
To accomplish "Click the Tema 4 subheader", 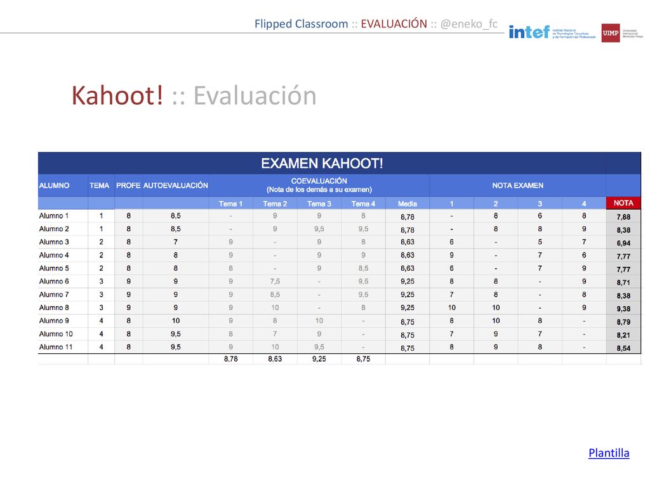I will coord(363,204).
